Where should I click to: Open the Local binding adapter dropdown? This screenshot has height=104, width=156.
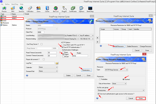pyautogui.click(x=58, y=35)
